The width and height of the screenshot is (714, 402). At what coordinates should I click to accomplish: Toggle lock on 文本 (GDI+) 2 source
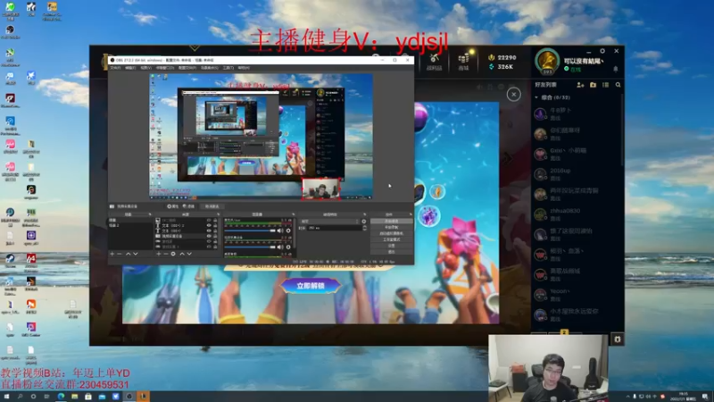click(x=215, y=226)
